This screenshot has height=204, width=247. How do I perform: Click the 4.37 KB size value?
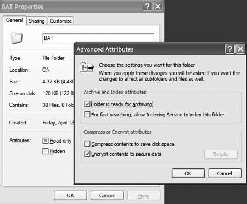coord(58,81)
